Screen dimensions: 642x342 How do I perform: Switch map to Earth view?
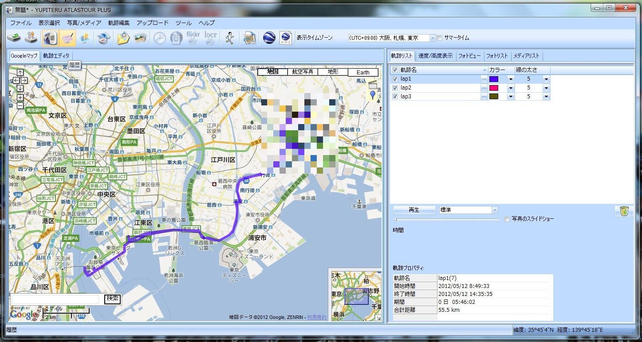point(363,72)
